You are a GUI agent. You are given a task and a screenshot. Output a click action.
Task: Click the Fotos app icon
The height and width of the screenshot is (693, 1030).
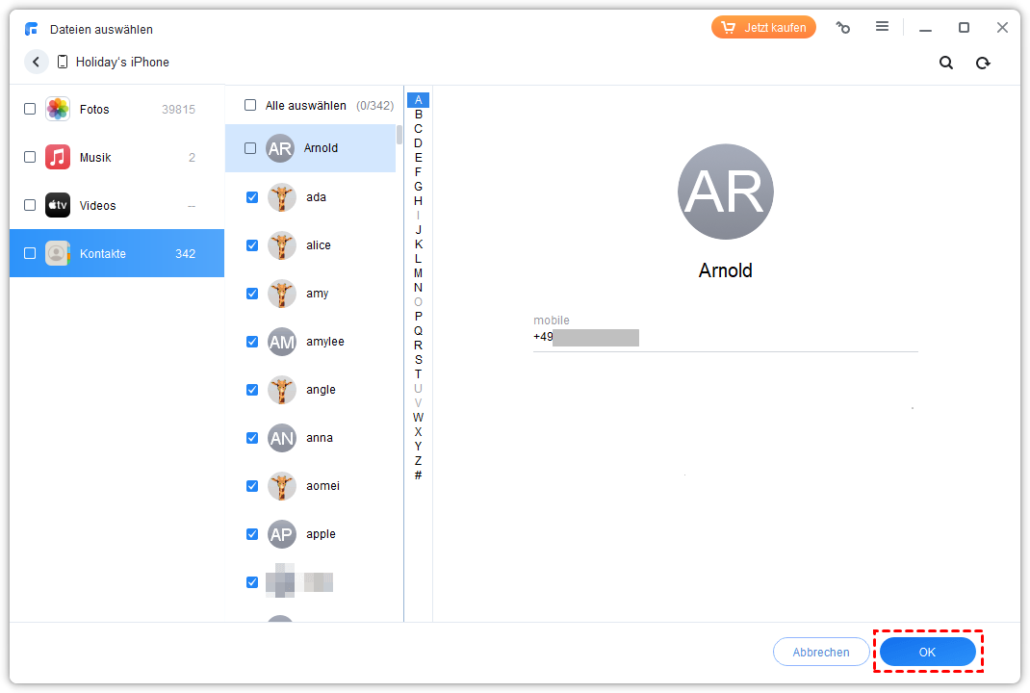(58, 109)
